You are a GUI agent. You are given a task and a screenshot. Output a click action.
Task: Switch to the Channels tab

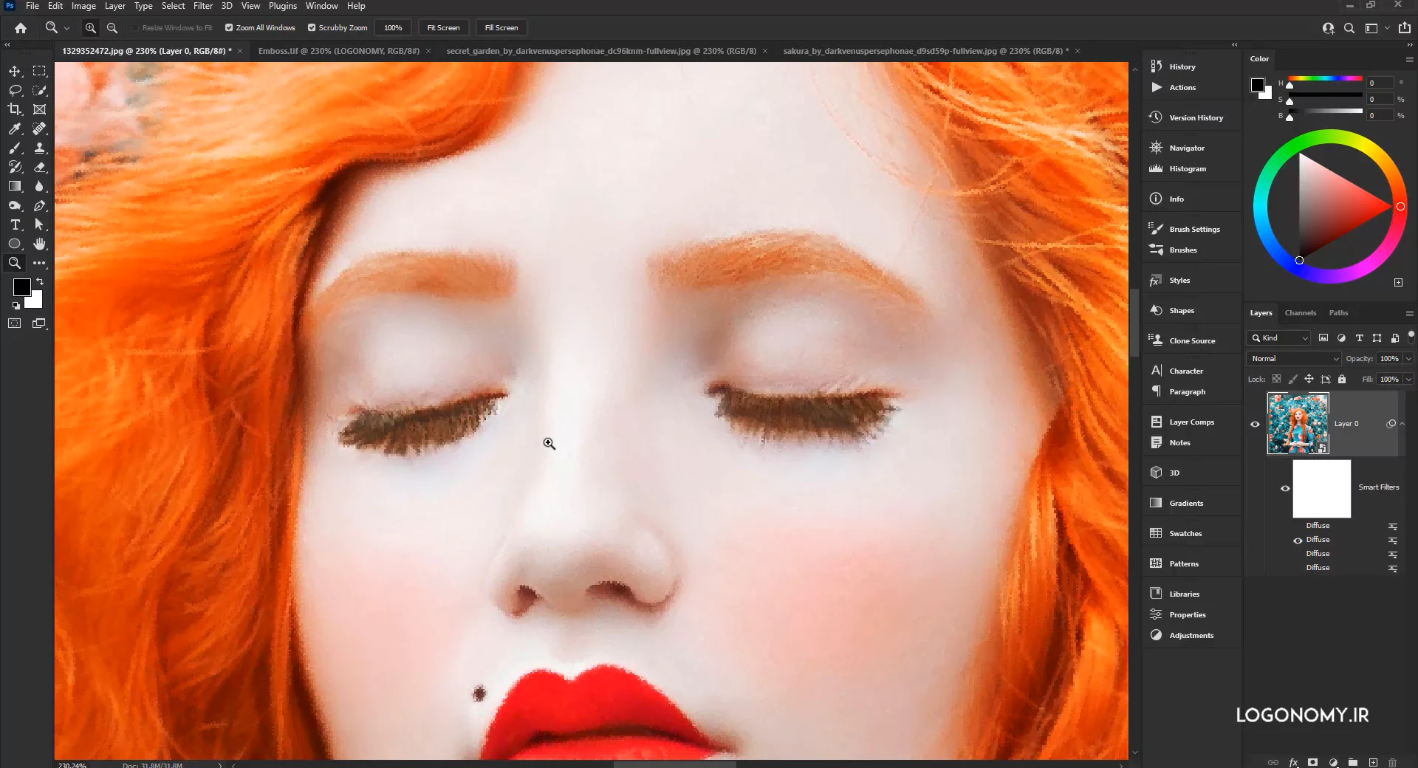pyautogui.click(x=1300, y=312)
